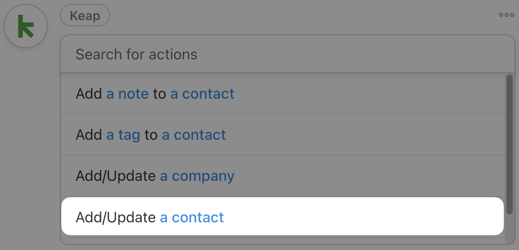Click "Add/Update" text in the highlighted contact row
This screenshot has height=250, width=519.
point(116,217)
